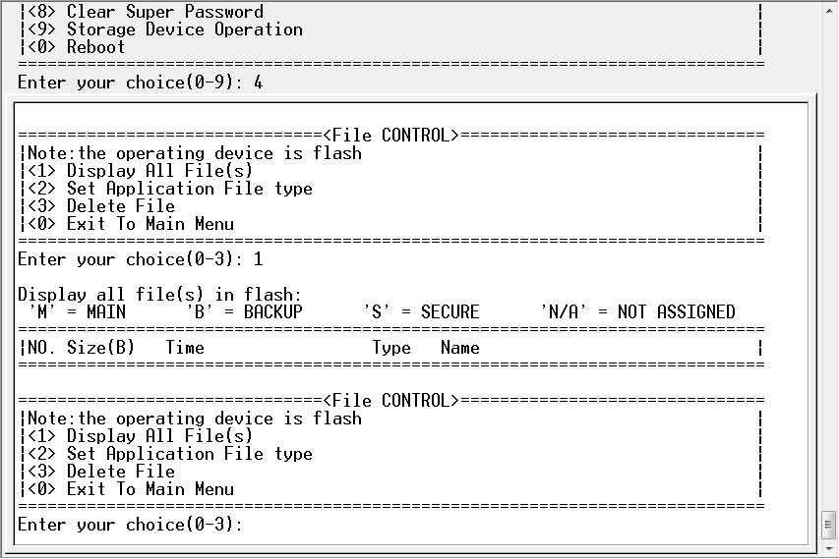
Task: Click the Type column header
Action: (x=391, y=348)
